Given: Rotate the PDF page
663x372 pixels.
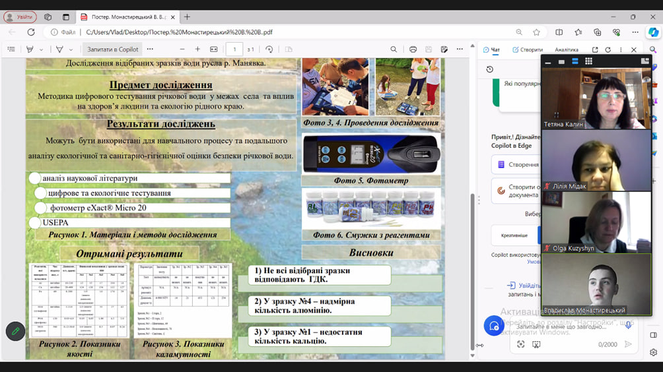Looking at the screenshot, I should coord(269,49).
